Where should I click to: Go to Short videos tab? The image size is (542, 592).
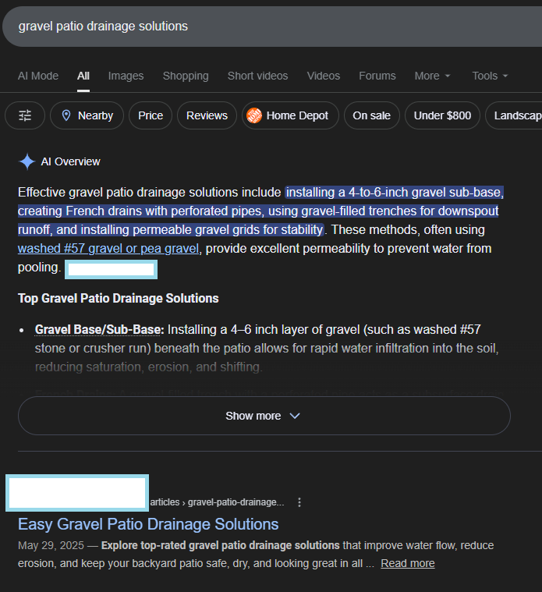[x=257, y=76]
